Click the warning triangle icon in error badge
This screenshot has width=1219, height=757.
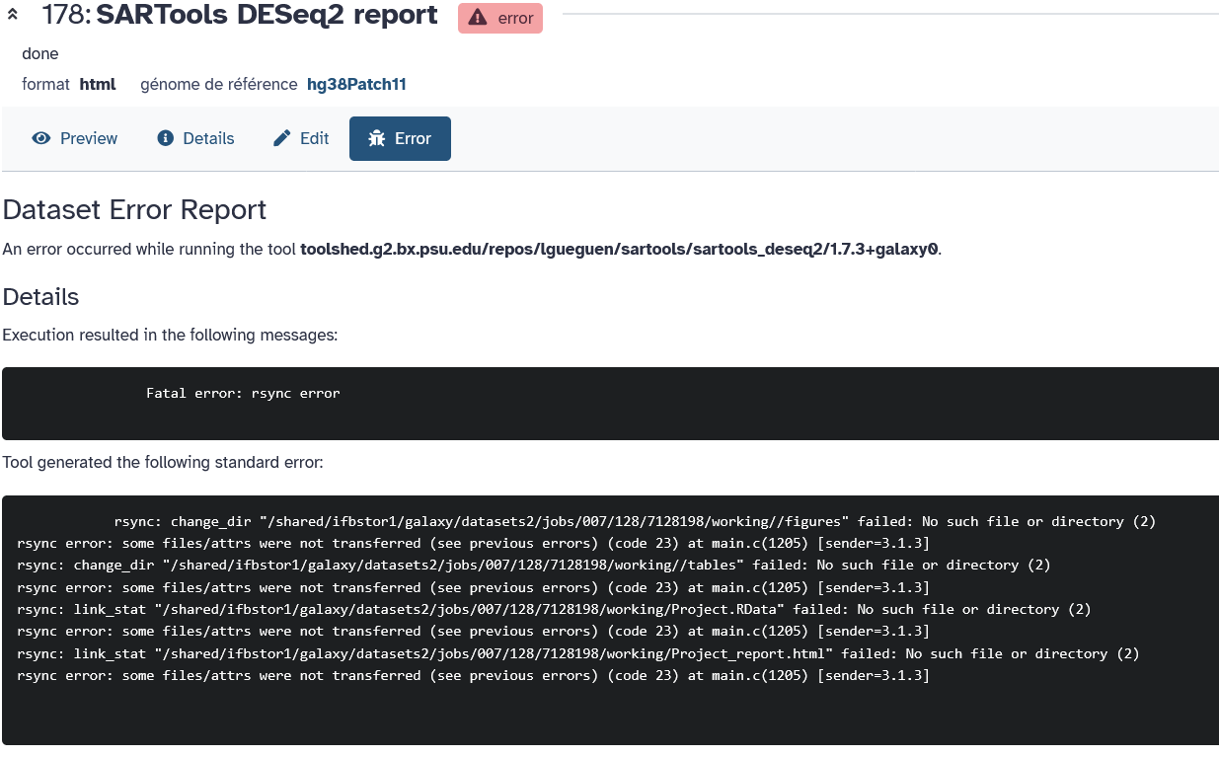point(478,18)
